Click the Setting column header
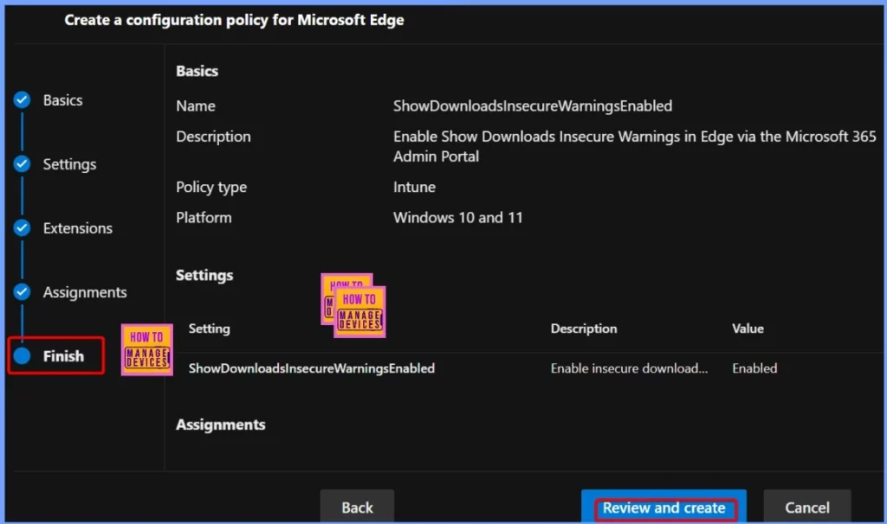The width and height of the screenshot is (887, 524). click(210, 329)
